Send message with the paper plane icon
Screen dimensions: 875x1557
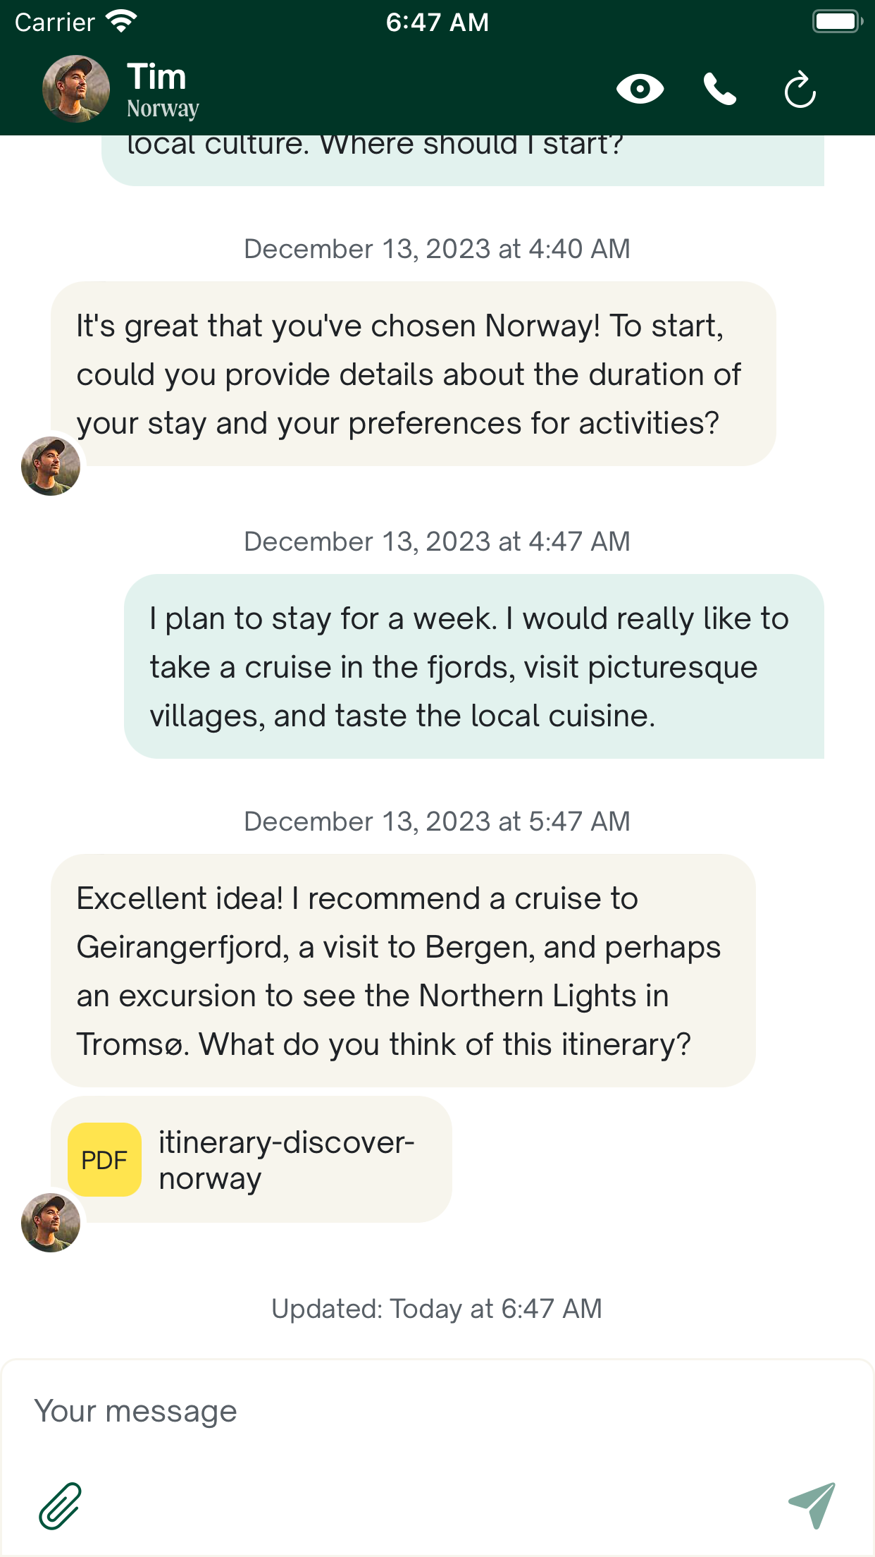click(812, 1505)
